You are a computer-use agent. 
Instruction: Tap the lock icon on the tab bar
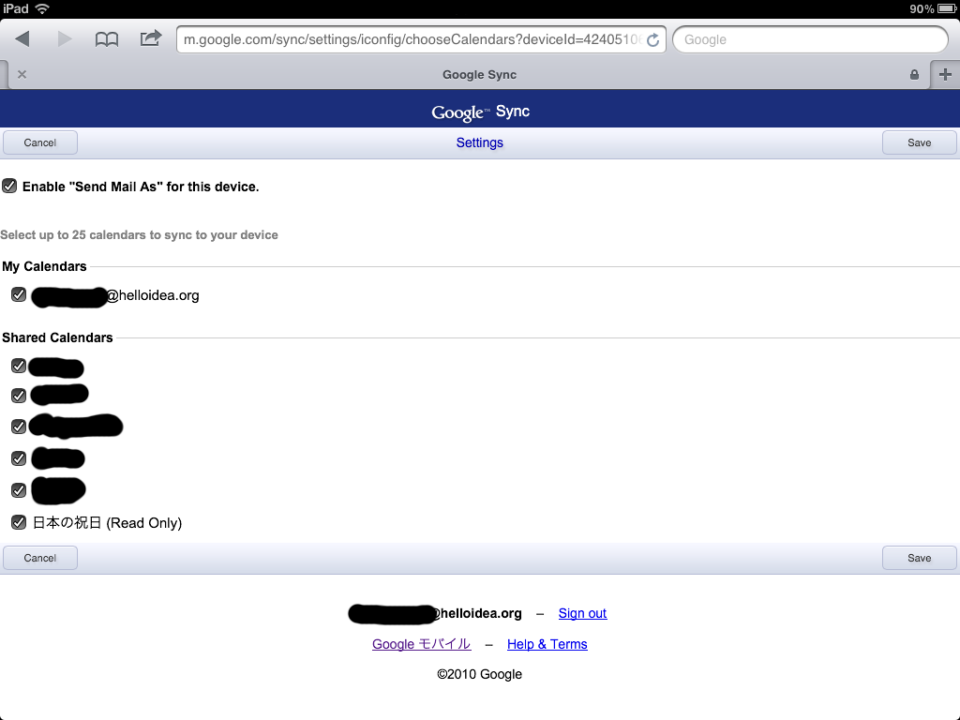(914, 74)
